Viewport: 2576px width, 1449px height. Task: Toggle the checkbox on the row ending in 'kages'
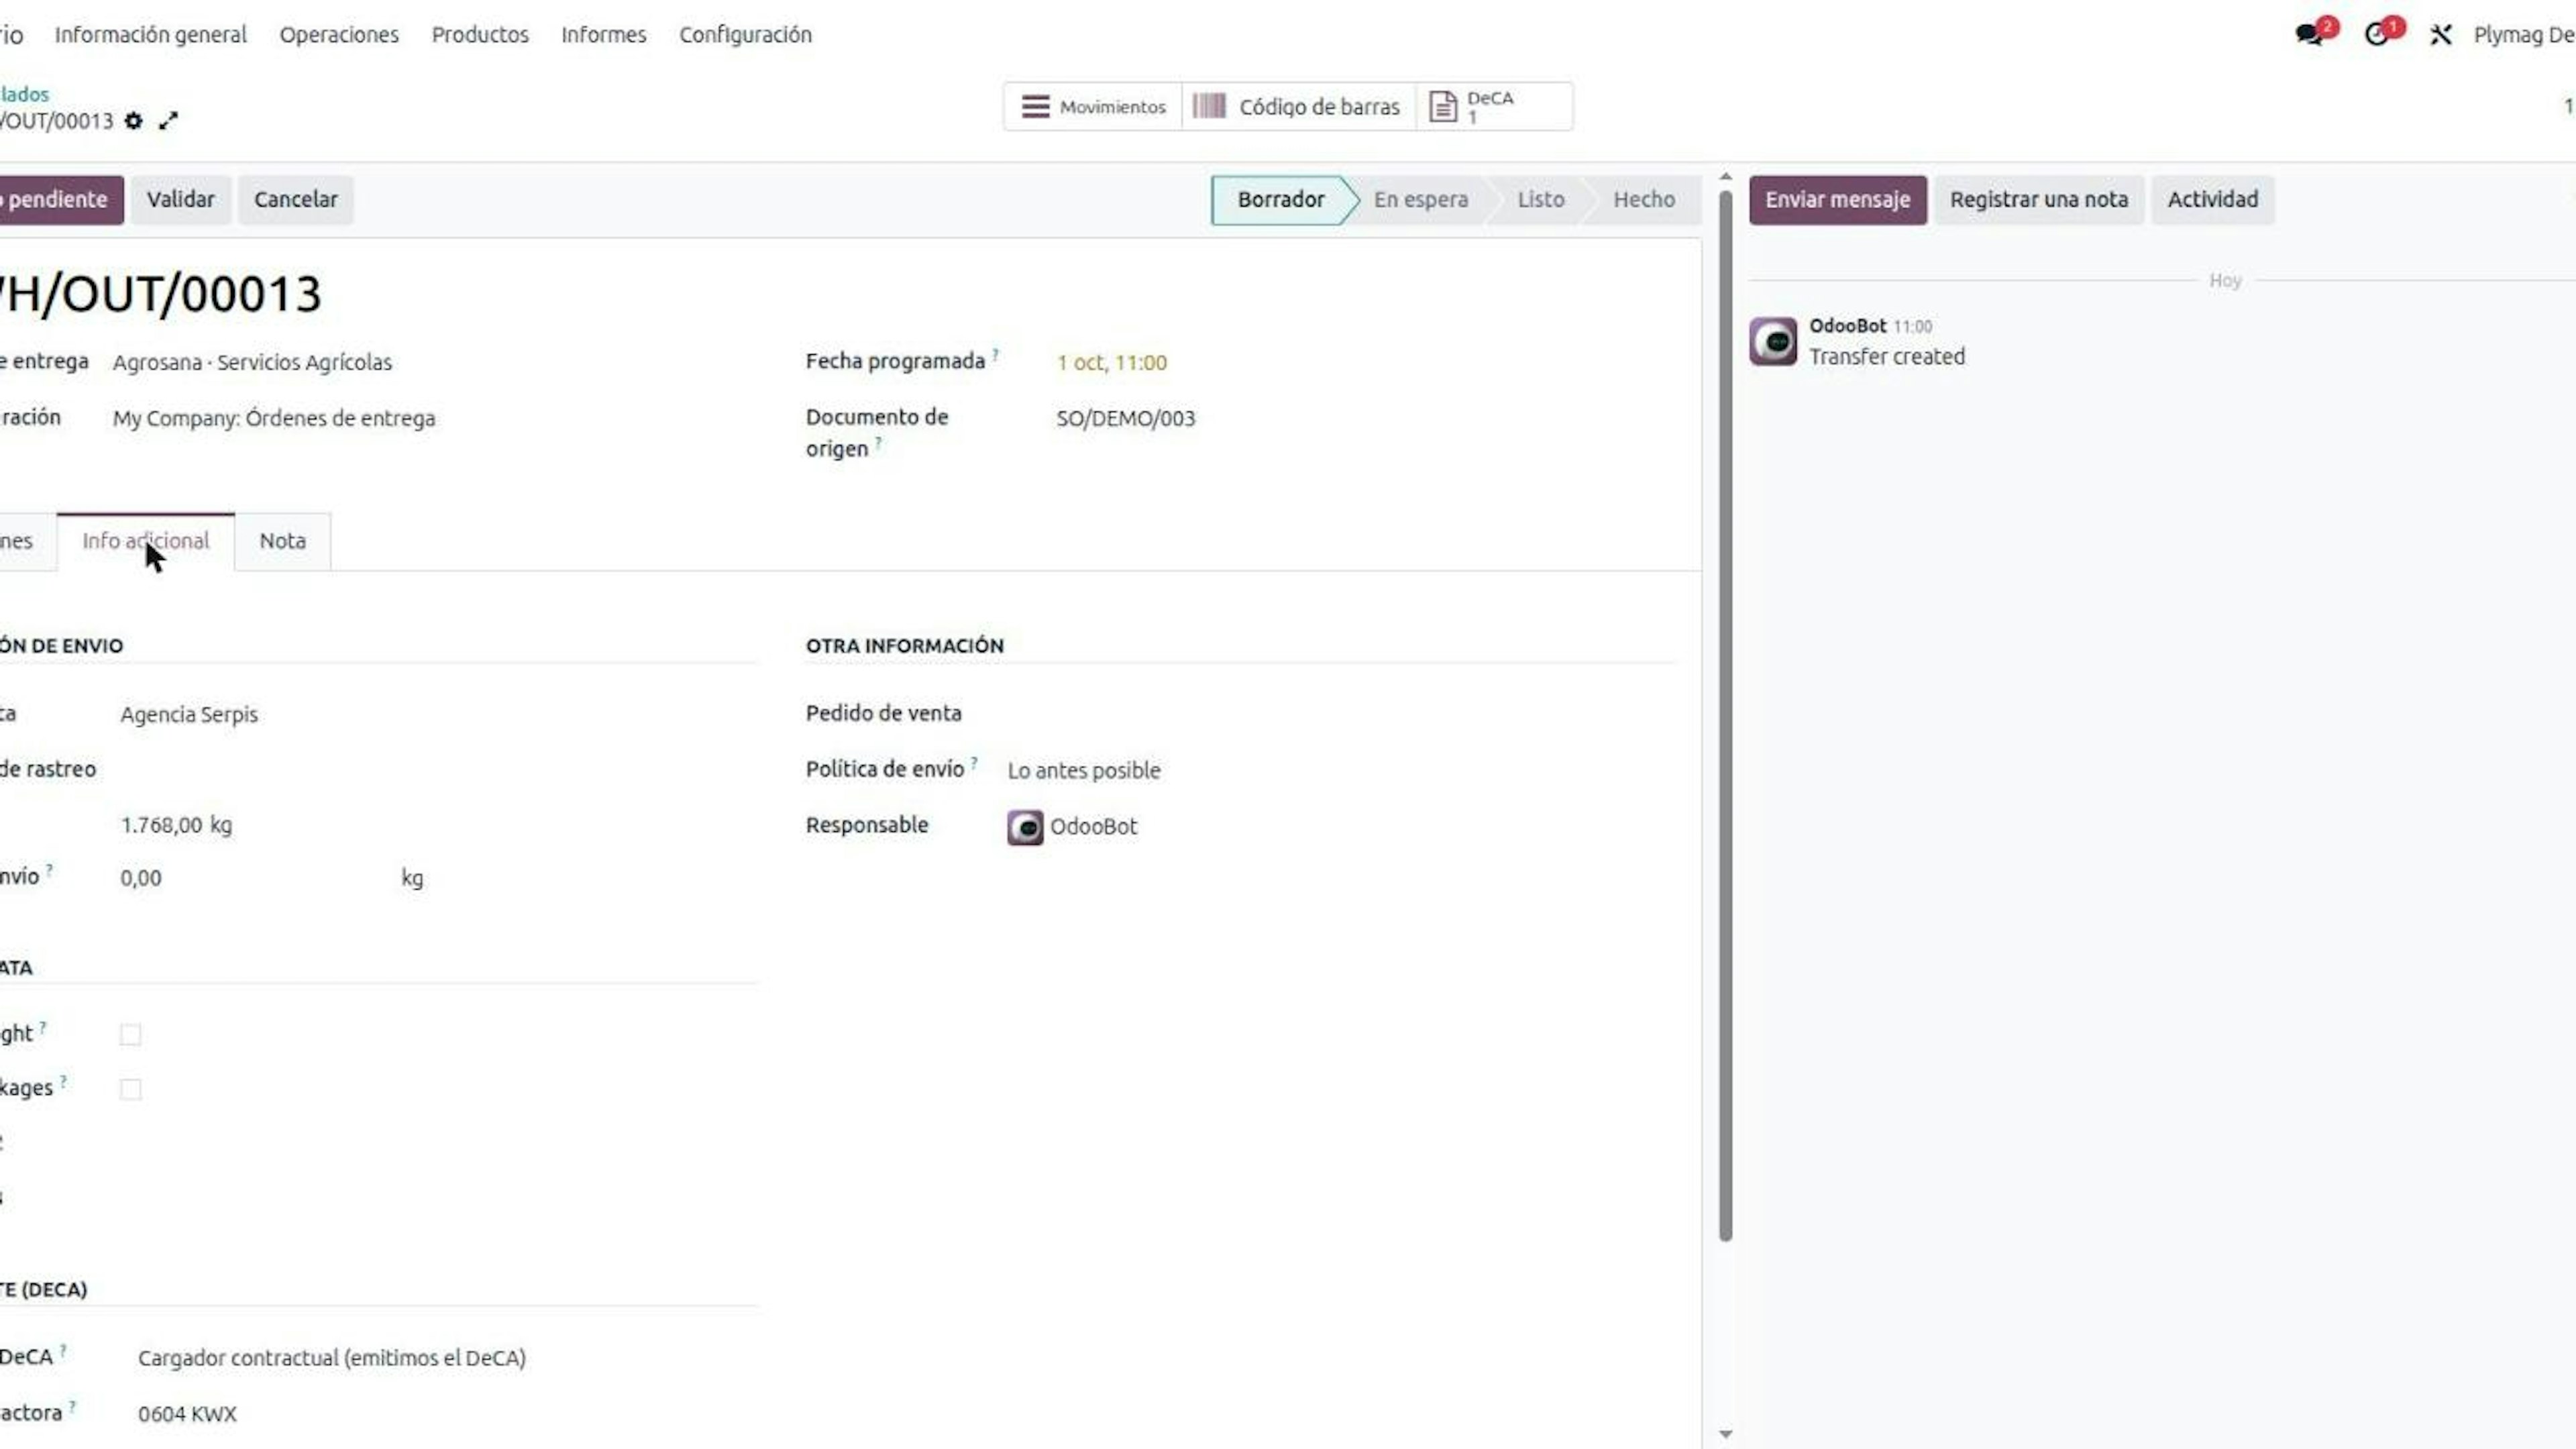tap(130, 1089)
